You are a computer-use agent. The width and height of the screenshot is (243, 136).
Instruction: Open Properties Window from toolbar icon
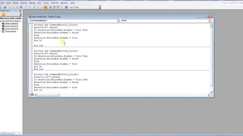pyautogui.click(x=54, y=7)
